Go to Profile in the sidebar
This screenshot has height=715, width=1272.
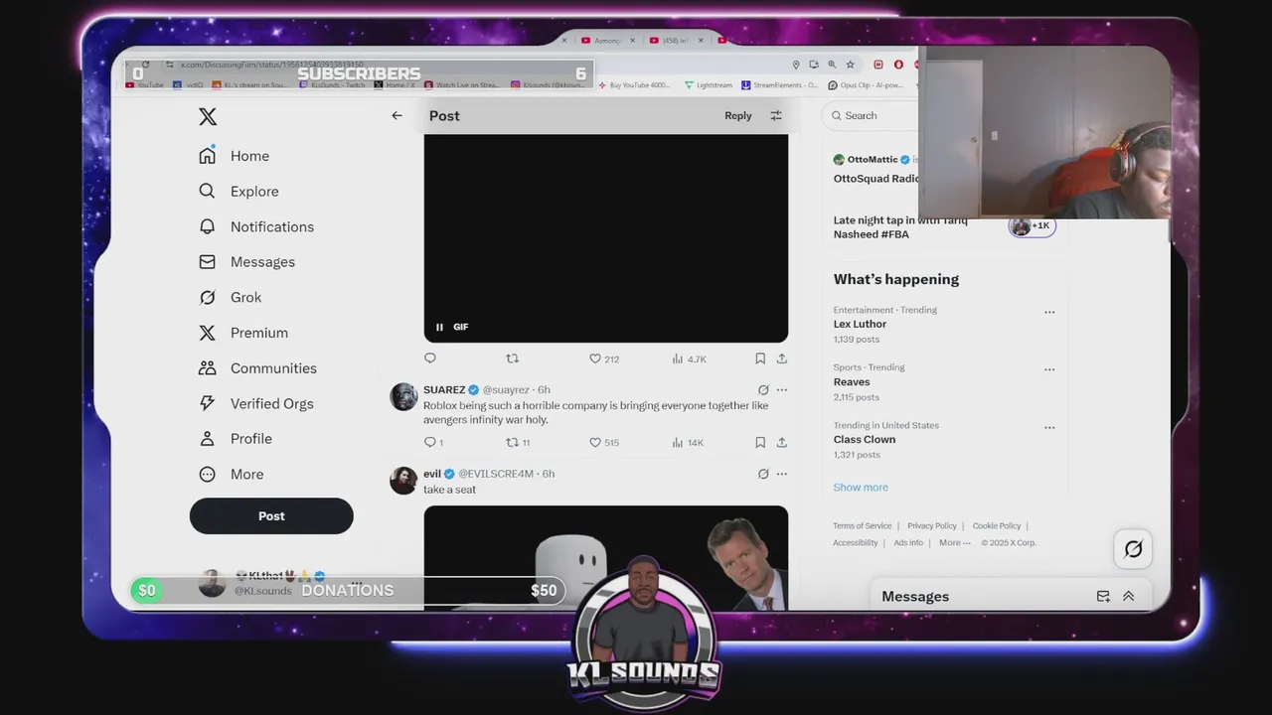pyautogui.click(x=235, y=439)
